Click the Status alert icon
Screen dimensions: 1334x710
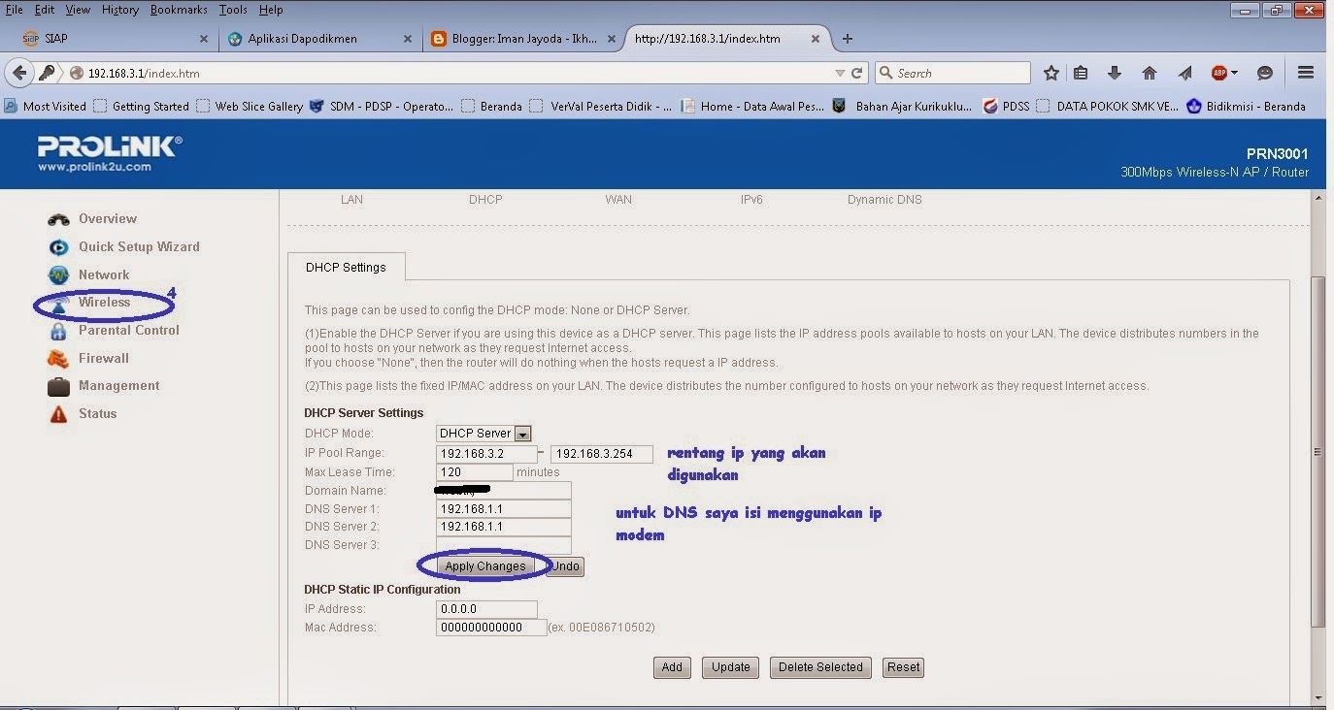click(x=58, y=413)
